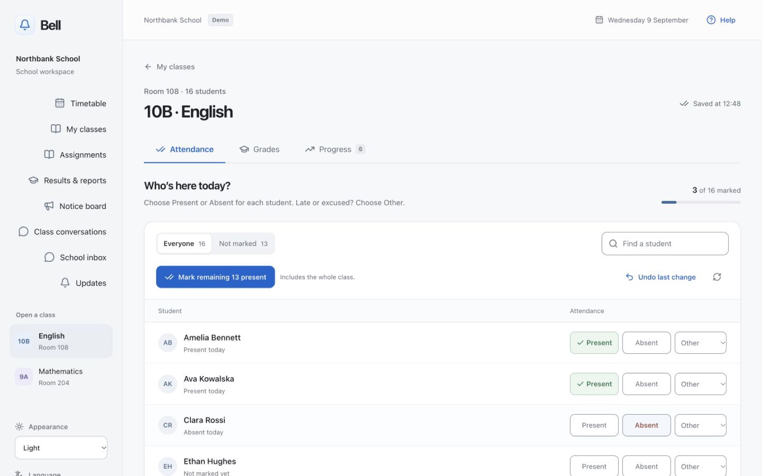The height and width of the screenshot is (476, 762).
Task: Click the refresh icon beside Undo
Action: tap(717, 277)
